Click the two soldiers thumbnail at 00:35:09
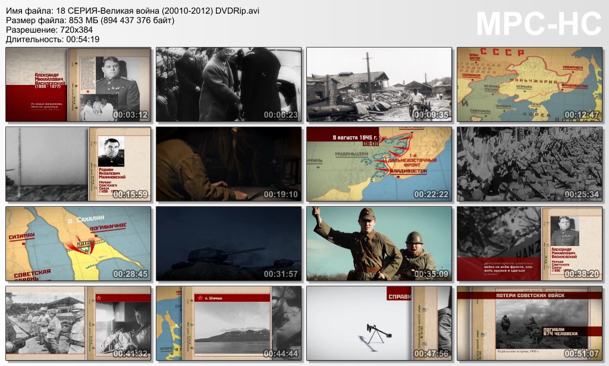 [x=379, y=244]
